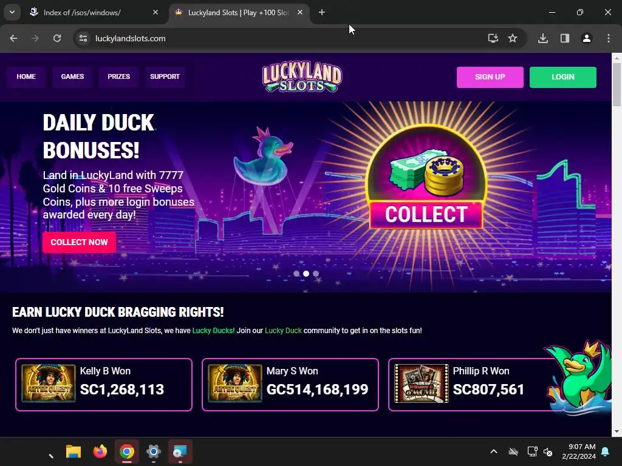Viewport: 622px width, 466px height.
Task: Open the Chrome profile icon
Action: [587, 38]
